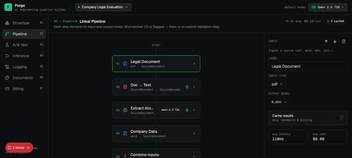This screenshot has width=352, height=158.
Task: Click the ~3.4s avg text
Action: point(293,21)
